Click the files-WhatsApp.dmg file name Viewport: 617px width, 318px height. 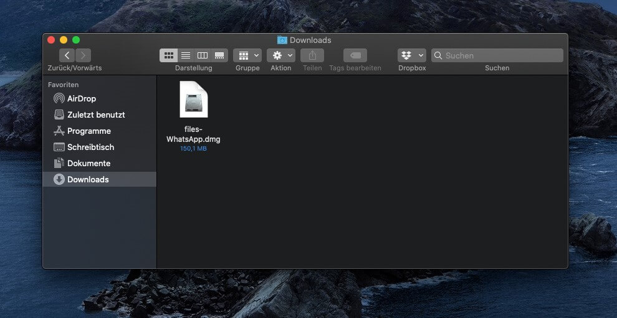point(193,134)
